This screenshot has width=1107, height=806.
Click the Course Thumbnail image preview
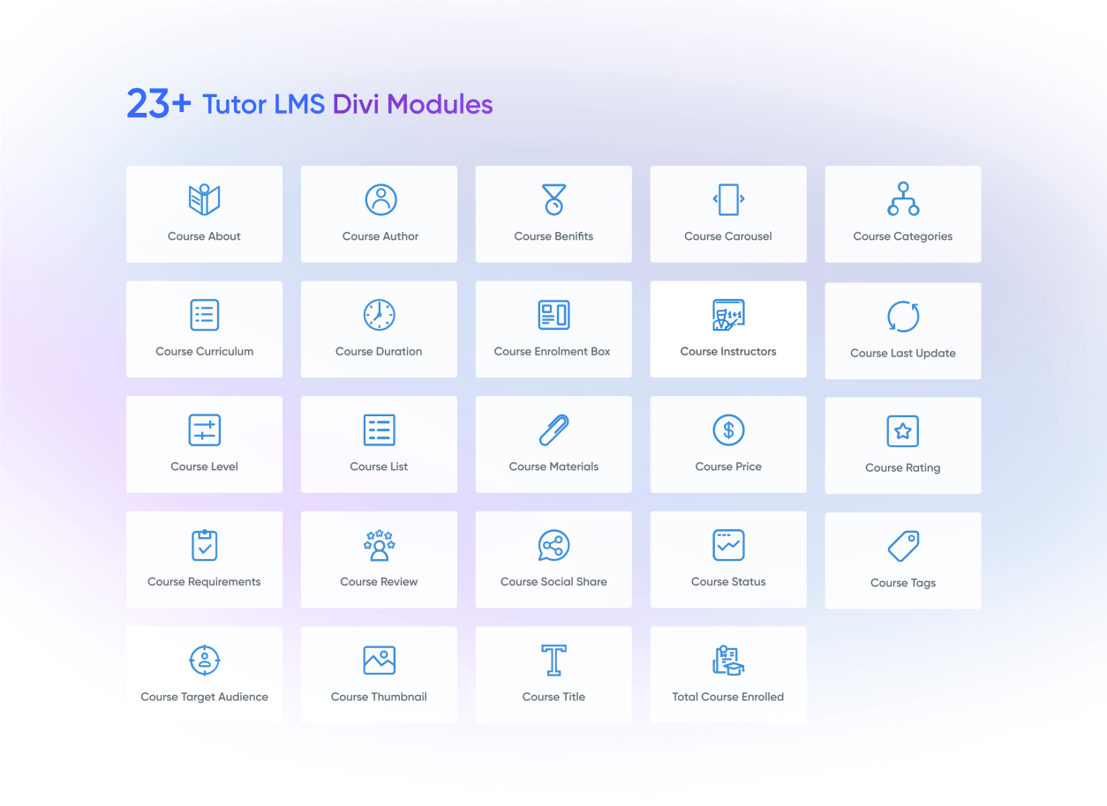click(x=379, y=659)
